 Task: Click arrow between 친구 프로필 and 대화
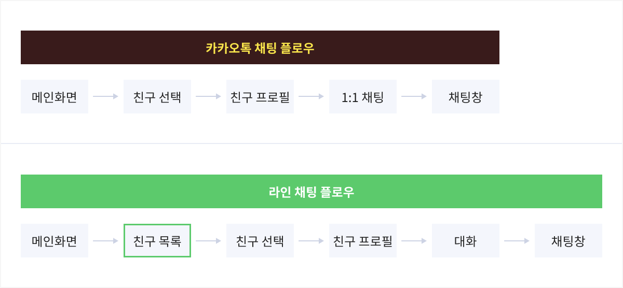(x=414, y=241)
